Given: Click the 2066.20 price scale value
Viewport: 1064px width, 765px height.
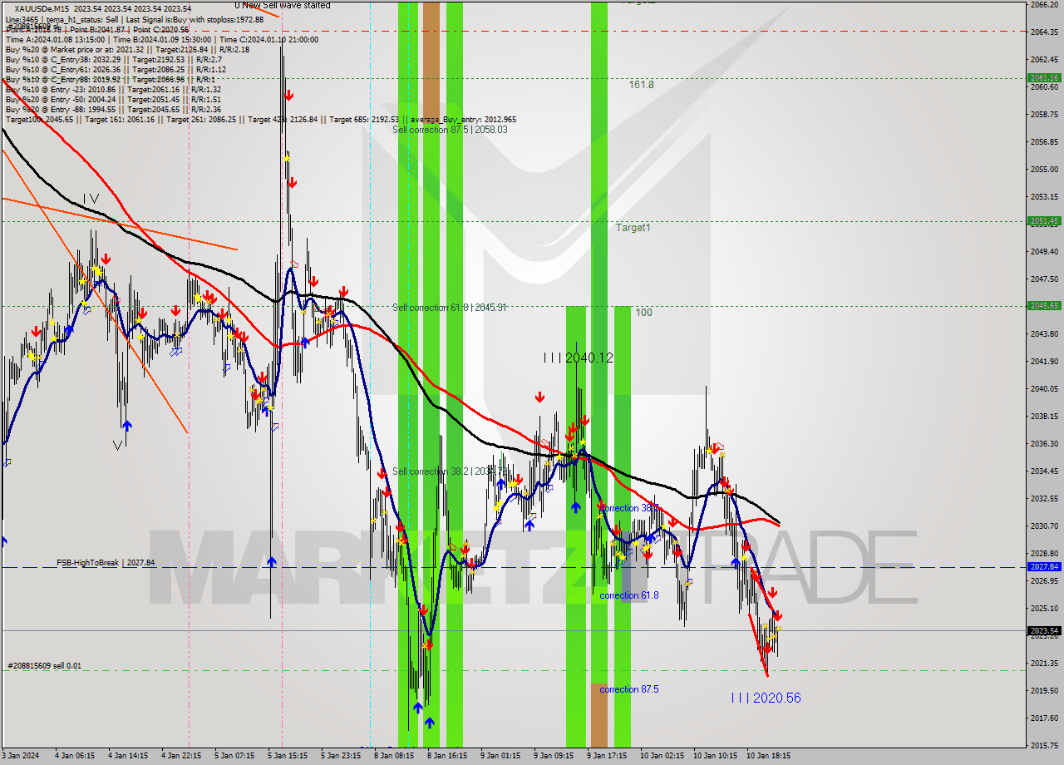Looking at the screenshot, I should (x=1044, y=5).
